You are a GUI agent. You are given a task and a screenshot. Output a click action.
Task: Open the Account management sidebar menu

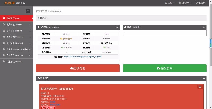[x=16, y=25]
